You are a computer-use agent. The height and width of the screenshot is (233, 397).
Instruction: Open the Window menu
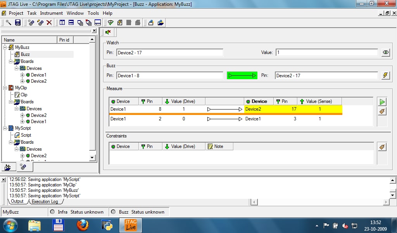tap(75, 13)
